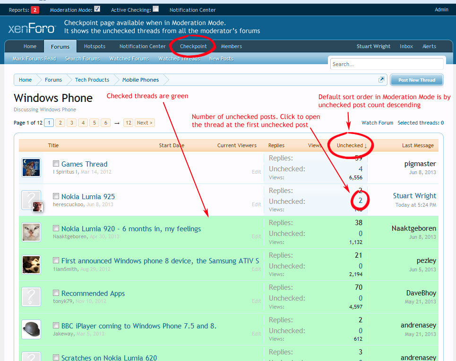
Task: Open Notification Center in top bar
Action: click(x=192, y=10)
